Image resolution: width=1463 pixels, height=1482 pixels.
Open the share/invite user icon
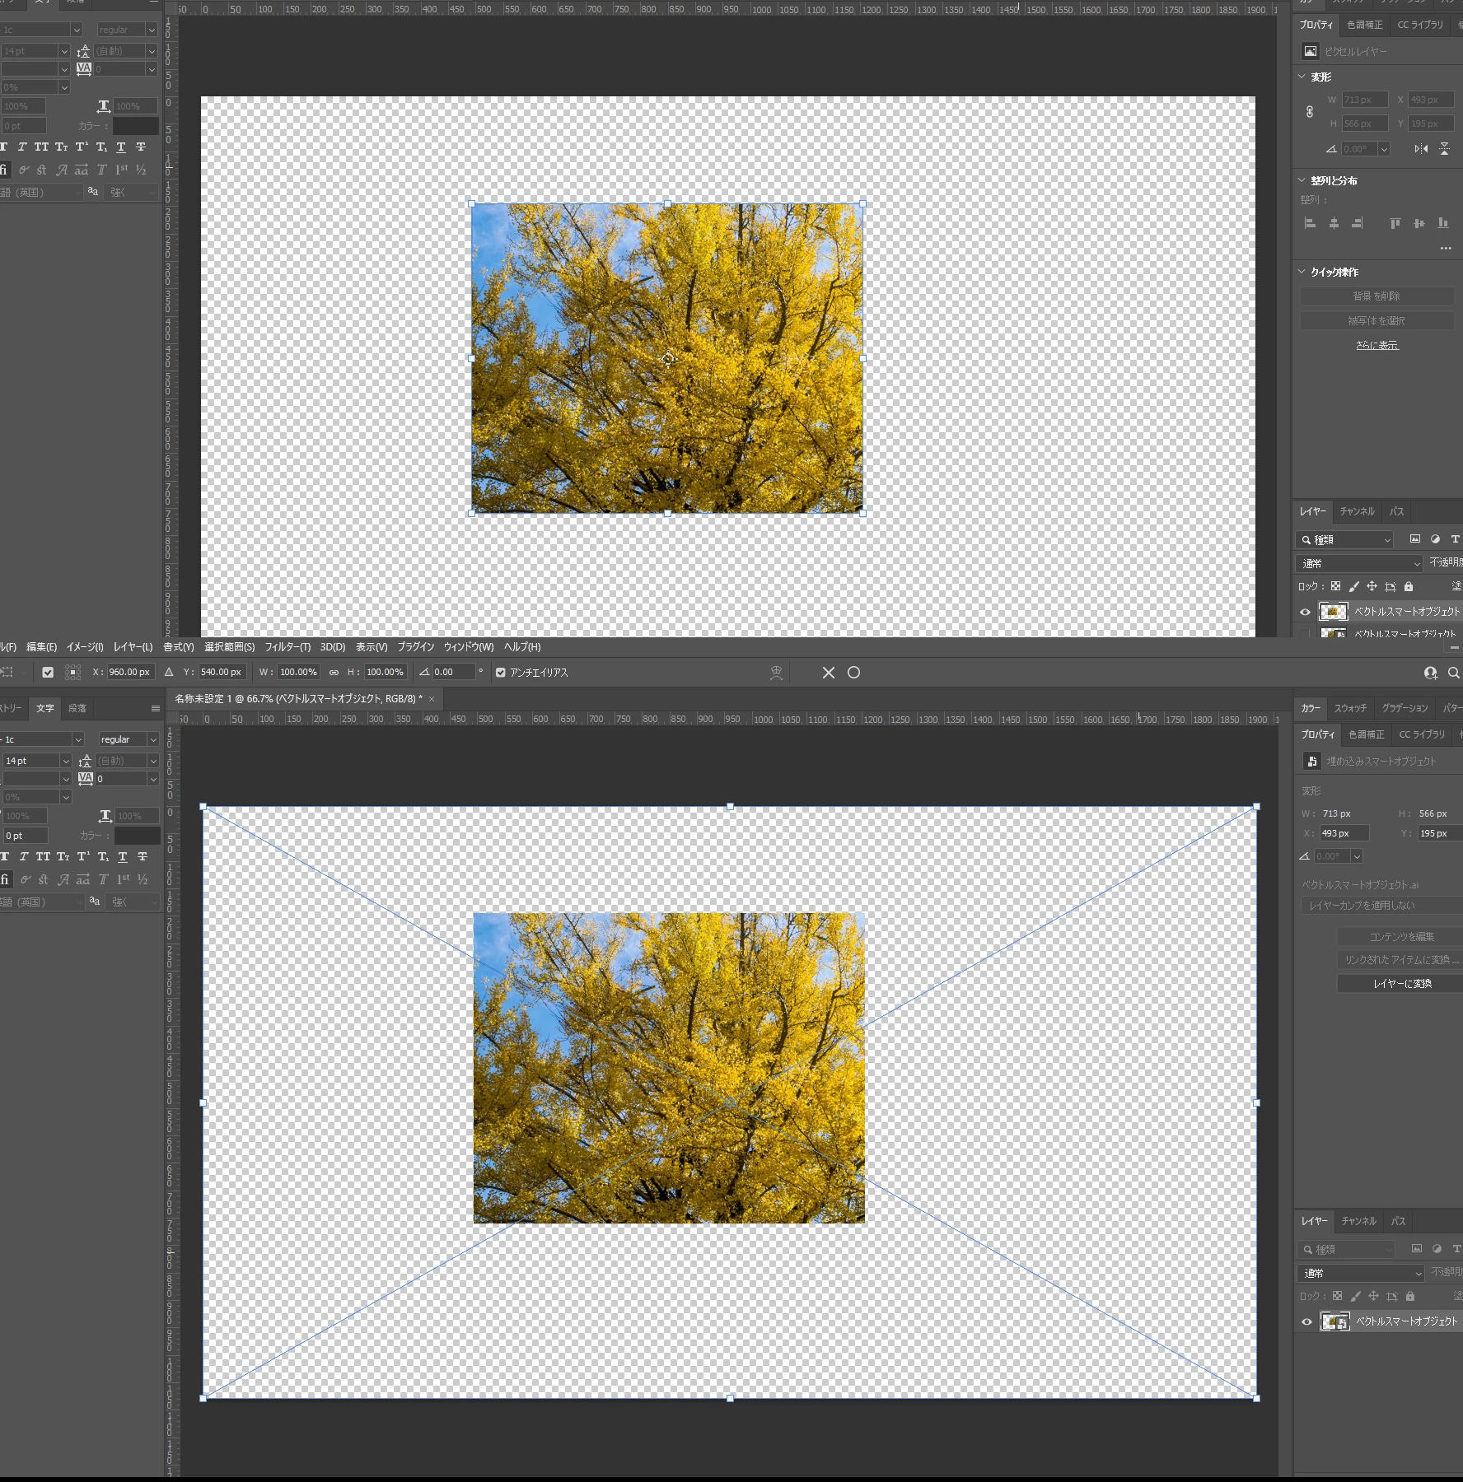[1431, 673]
